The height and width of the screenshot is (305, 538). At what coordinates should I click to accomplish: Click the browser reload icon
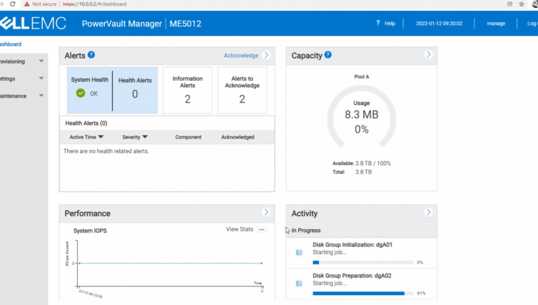(x=13, y=4)
